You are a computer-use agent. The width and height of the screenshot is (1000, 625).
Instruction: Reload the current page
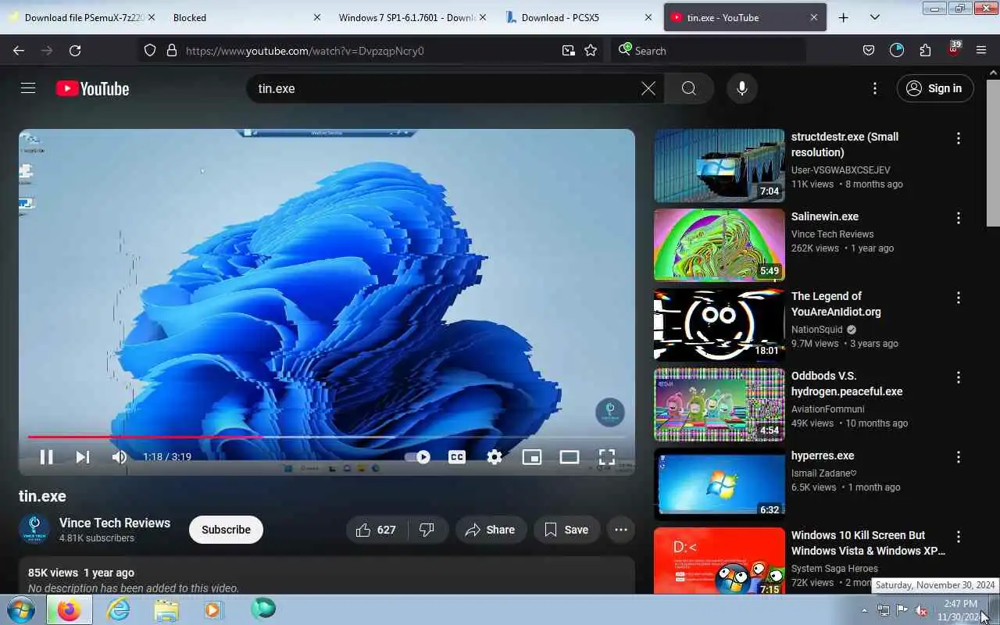pos(75,51)
